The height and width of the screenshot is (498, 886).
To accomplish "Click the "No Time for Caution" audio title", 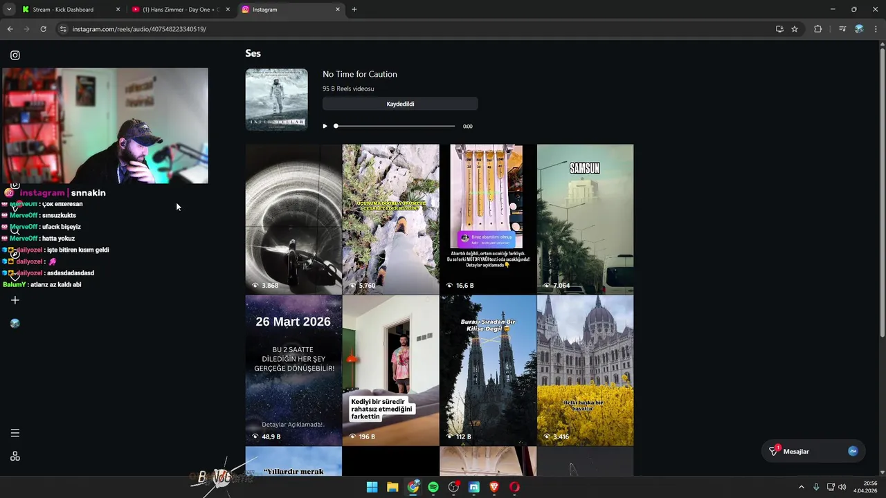I will [x=360, y=74].
